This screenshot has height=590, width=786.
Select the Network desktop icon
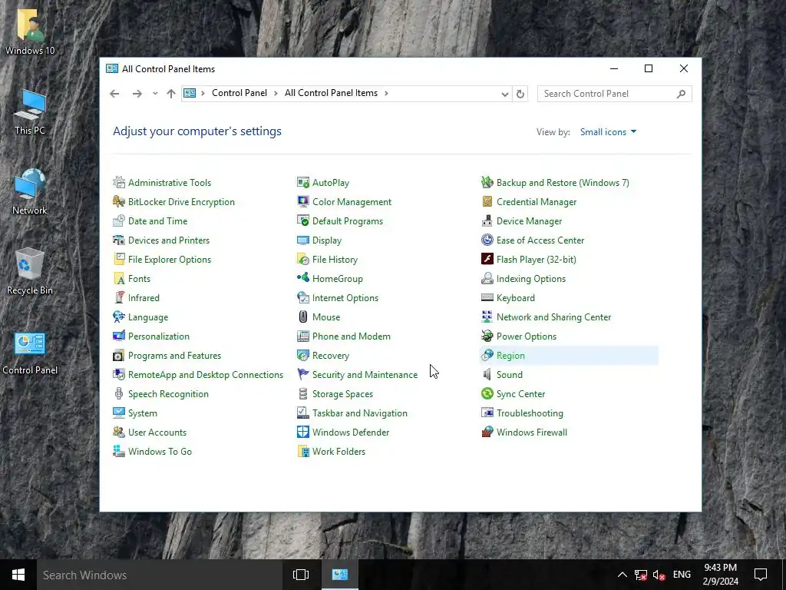(x=30, y=191)
